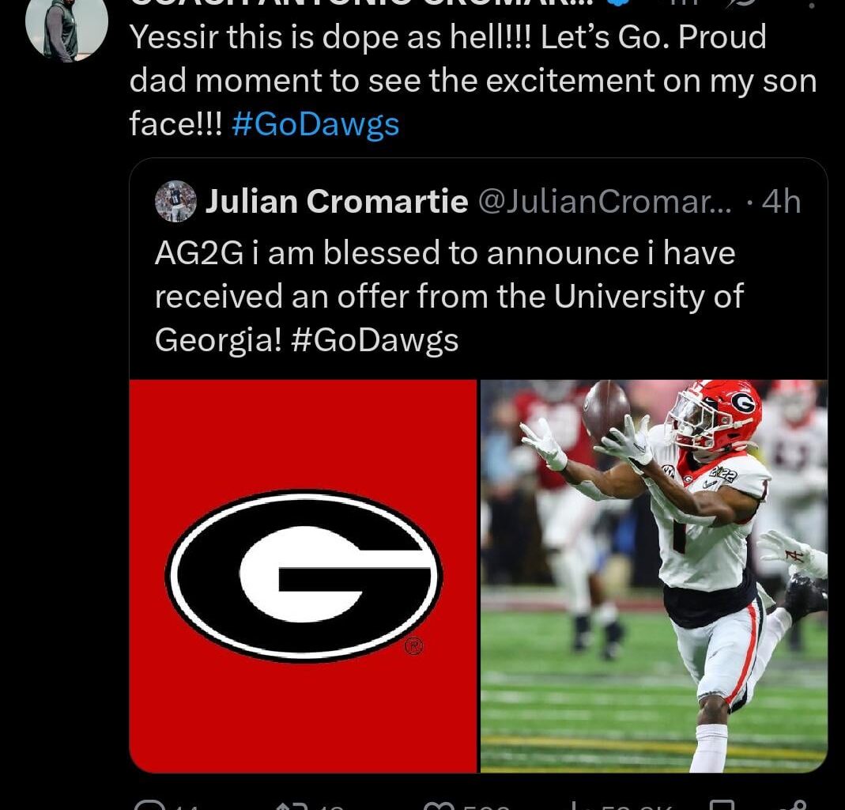Tap the share icon
The width and height of the screenshot is (845, 810).
click(x=794, y=805)
